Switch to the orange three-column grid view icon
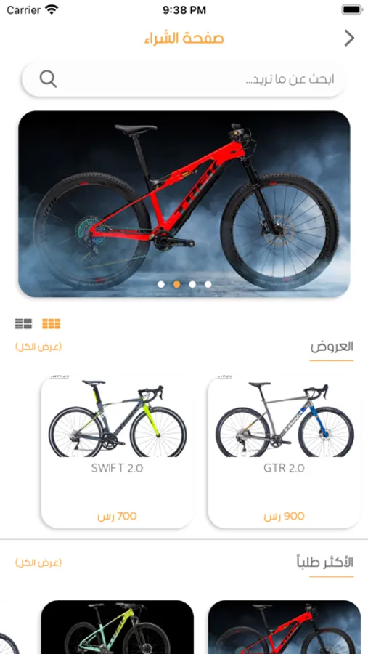Image resolution: width=368 pixels, height=654 pixels. [52, 323]
